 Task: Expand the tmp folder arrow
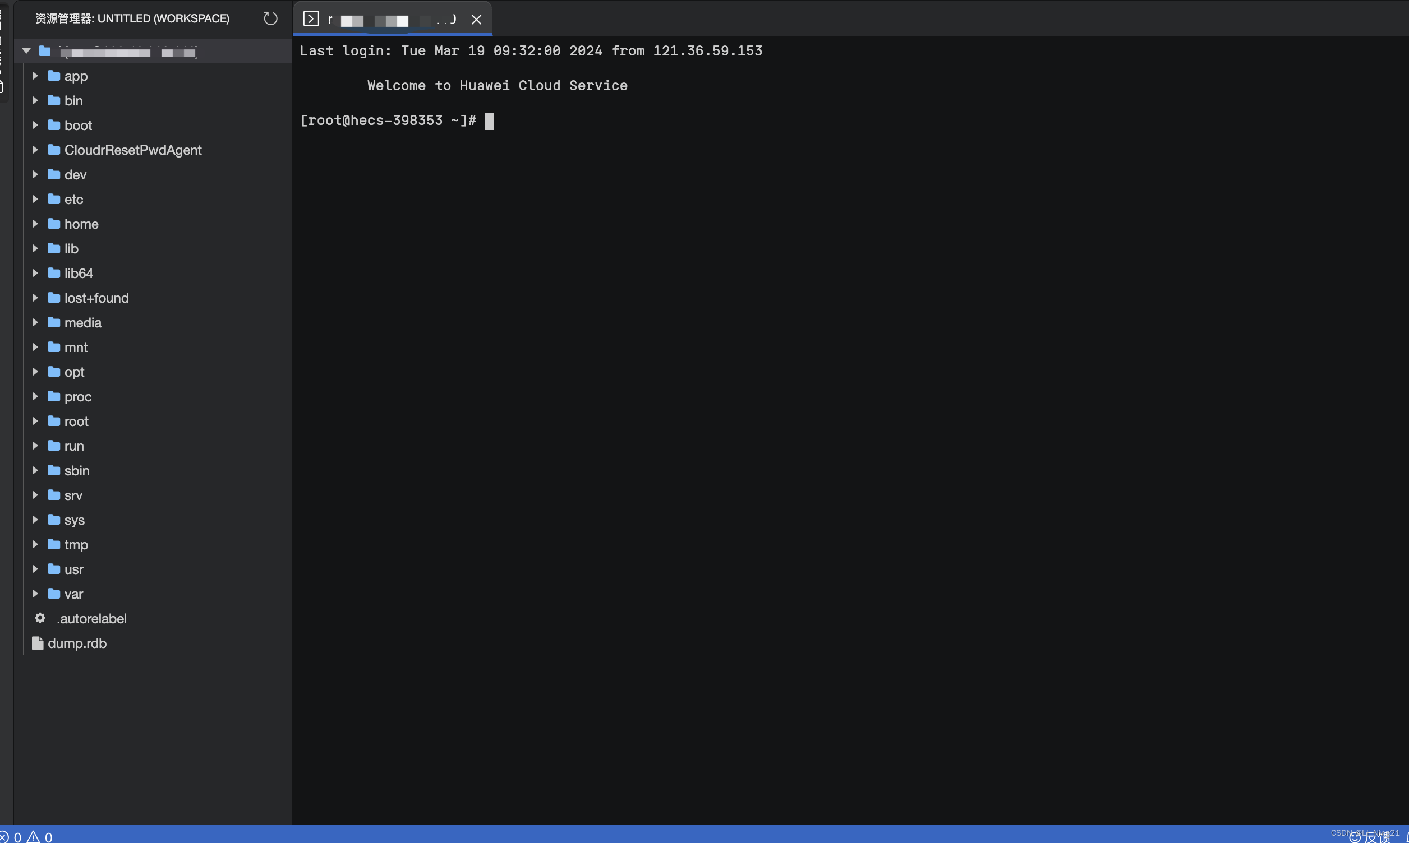click(35, 545)
